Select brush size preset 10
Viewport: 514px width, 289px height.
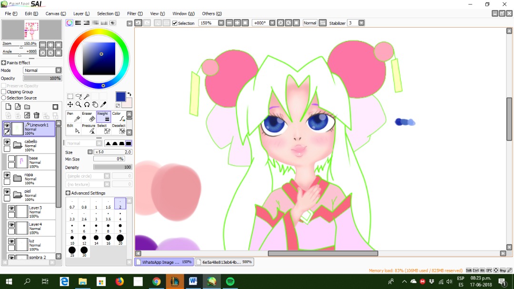72,240
